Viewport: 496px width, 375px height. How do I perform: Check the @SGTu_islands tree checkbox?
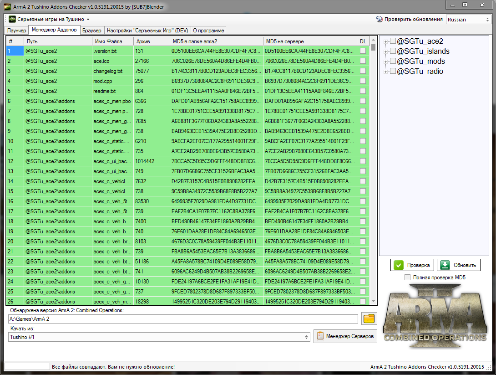[x=393, y=51]
